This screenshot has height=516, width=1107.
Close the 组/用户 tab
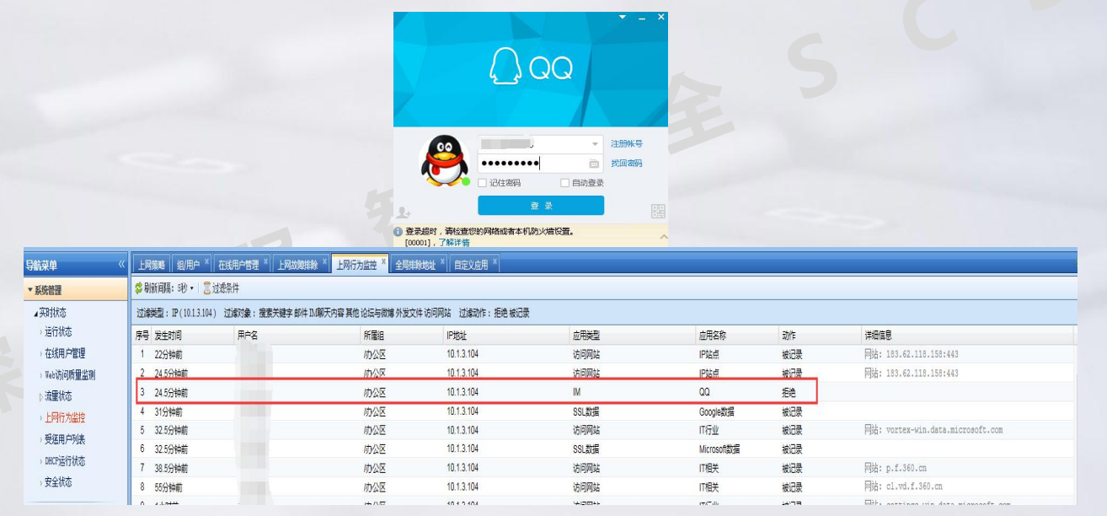206,262
